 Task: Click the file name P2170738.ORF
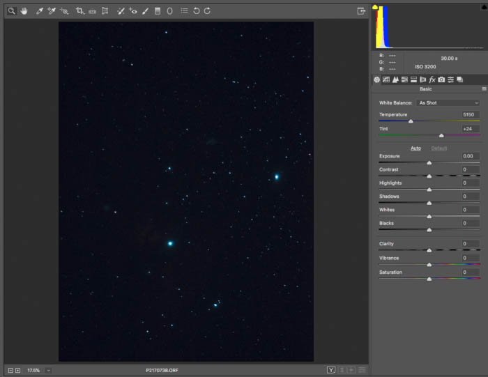click(x=162, y=370)
